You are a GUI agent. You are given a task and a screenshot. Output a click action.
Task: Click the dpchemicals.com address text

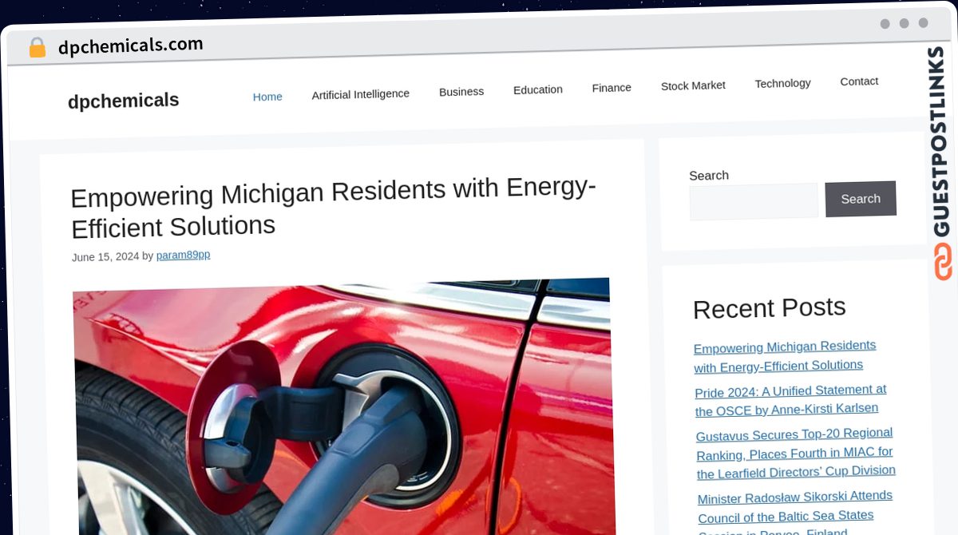click(x=131, y=46)
